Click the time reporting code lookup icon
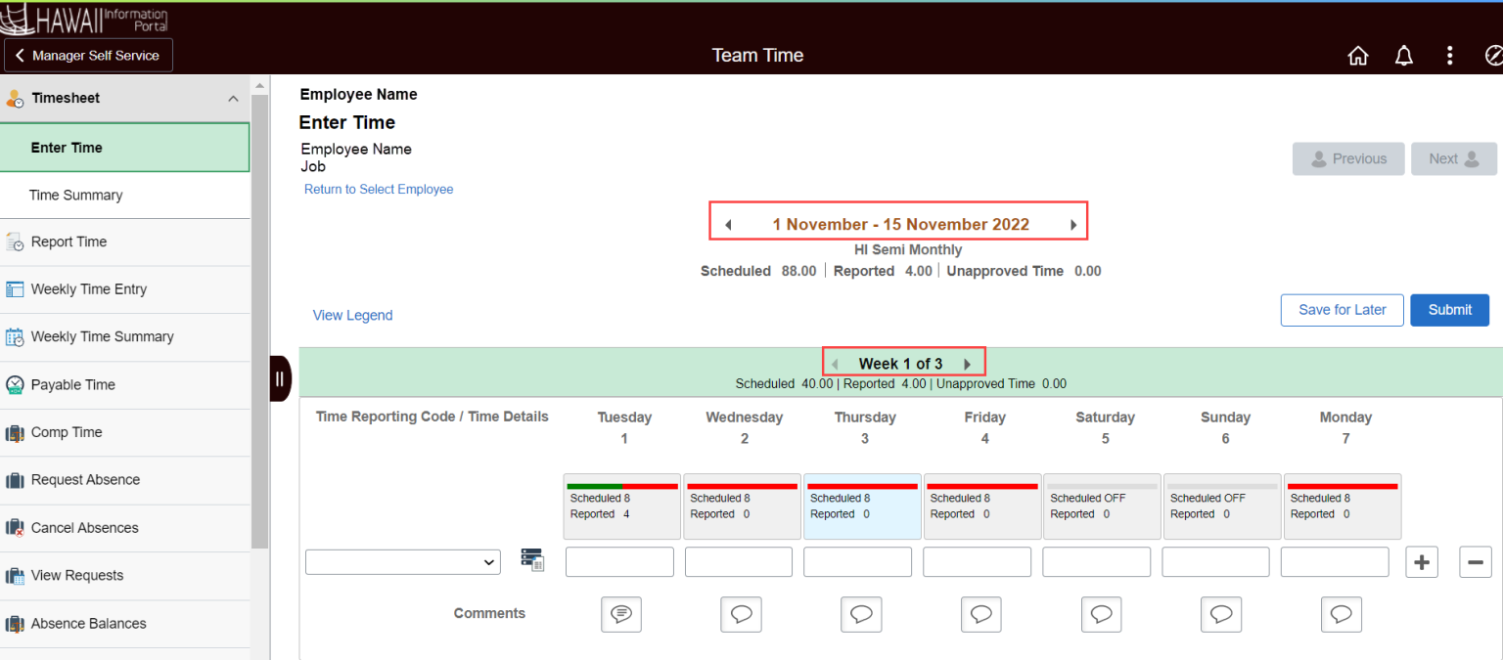Viewport: 1503px width, 660px height. (532, 558)
